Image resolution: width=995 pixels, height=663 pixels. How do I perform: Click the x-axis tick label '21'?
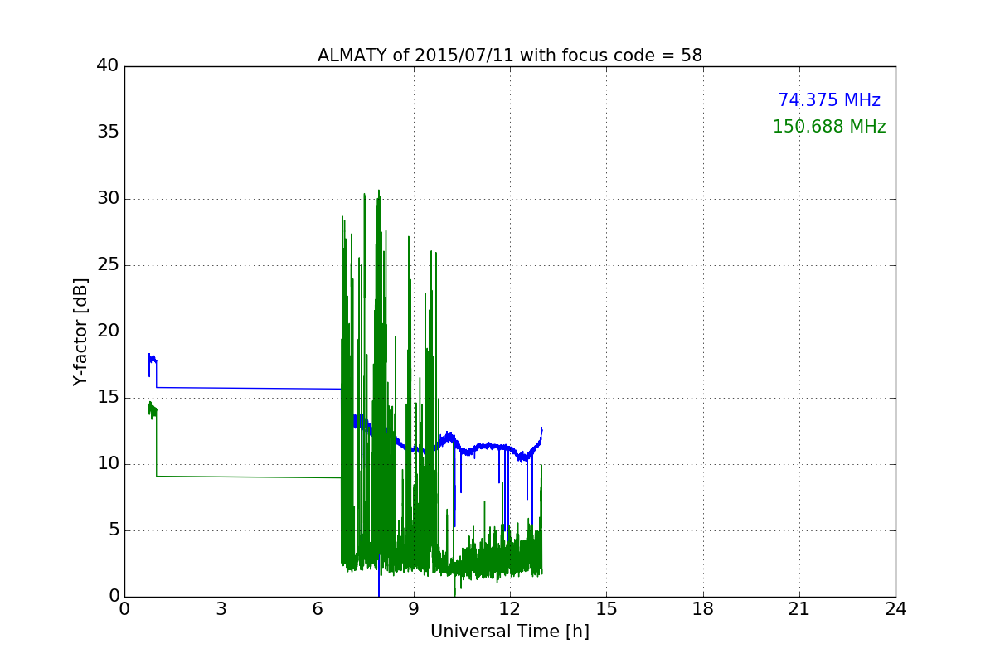coord(799,609)
